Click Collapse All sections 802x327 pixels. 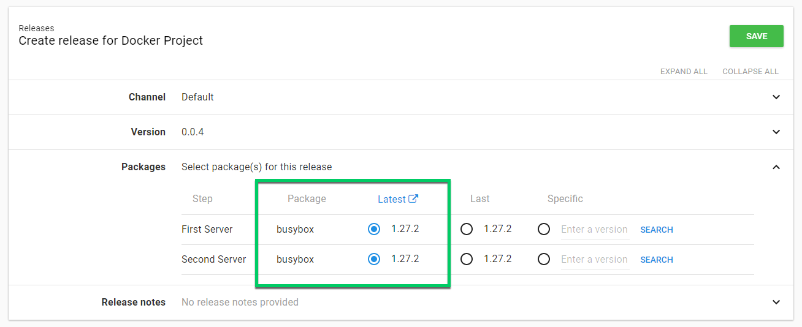tap(750, 72)
